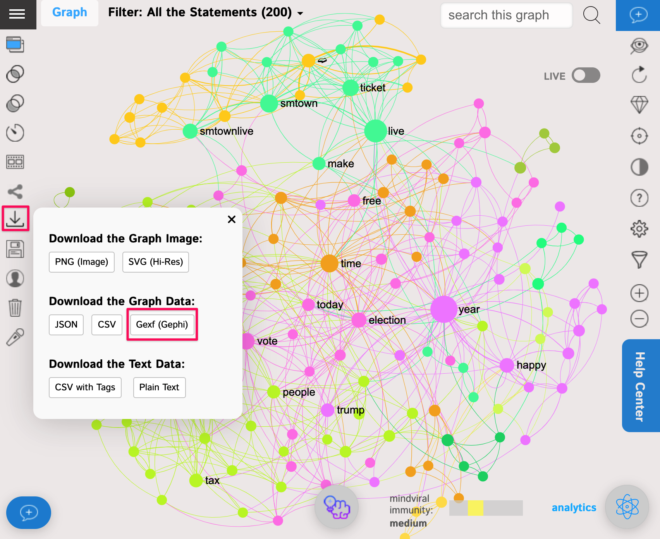This screenshot has width=660, height=539.
Task: Click the reload refresh arrow icon
Action: pyautogui.click(x=639, y=74)
